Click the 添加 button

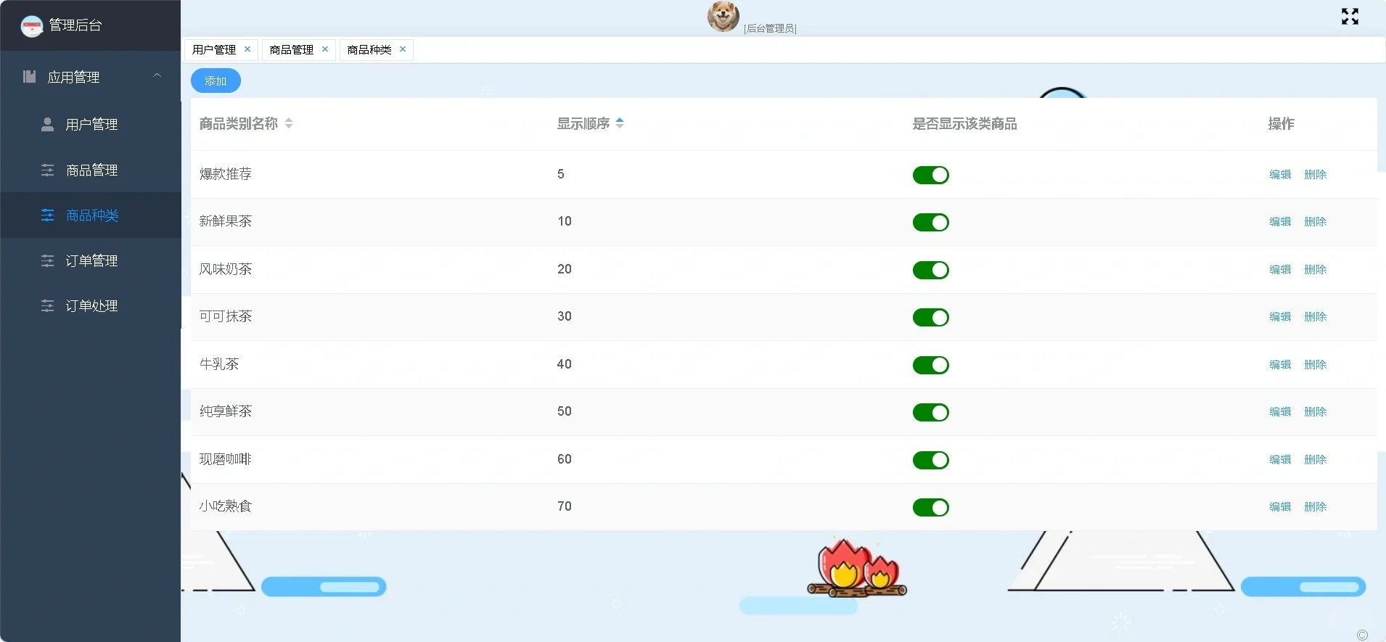(x=216, y=81)
